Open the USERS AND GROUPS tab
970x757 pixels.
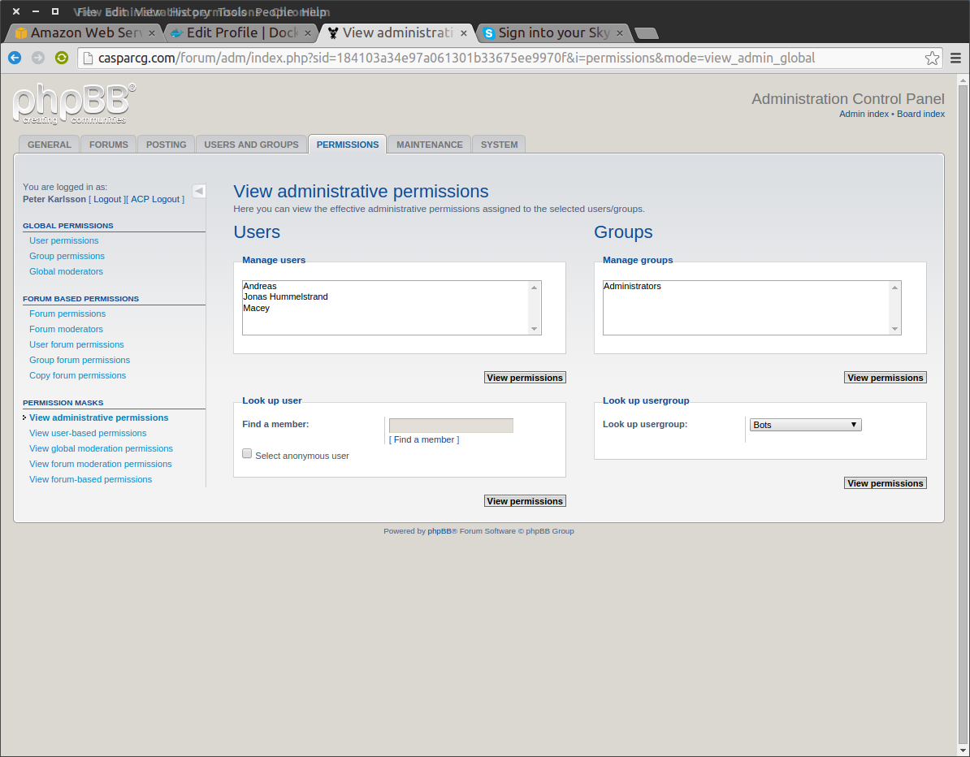pos(251,145)
